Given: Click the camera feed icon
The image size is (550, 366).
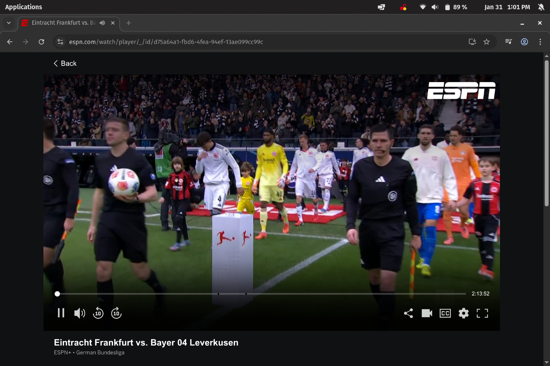Looking at the screenshot, I should click(427, 313).
